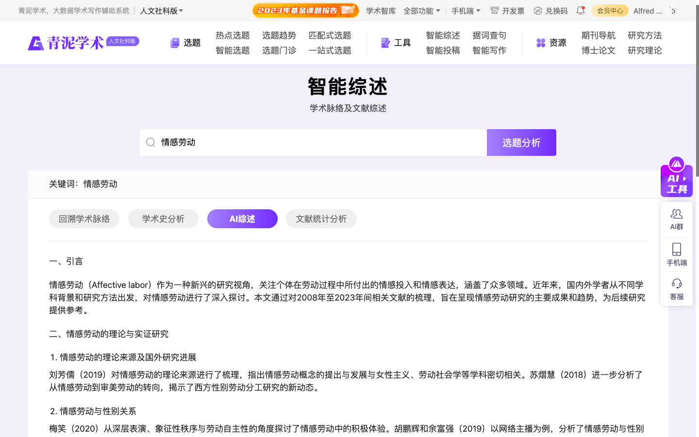Open the AI 工具 floating icon
699x437 pixels.
[x=676, y=181]
